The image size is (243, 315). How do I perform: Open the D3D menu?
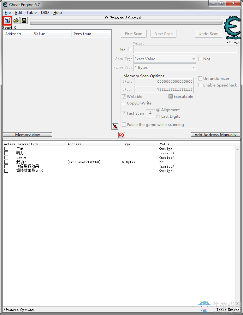coord(45,12)
